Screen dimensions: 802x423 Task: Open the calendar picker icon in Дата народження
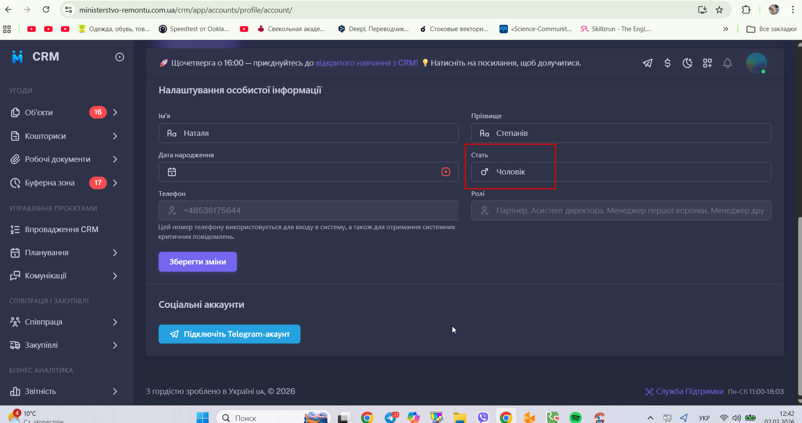pos(172,172)
